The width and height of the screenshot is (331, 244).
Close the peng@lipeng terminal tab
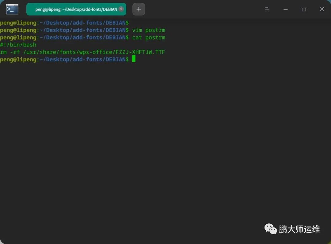click(121, 9)
